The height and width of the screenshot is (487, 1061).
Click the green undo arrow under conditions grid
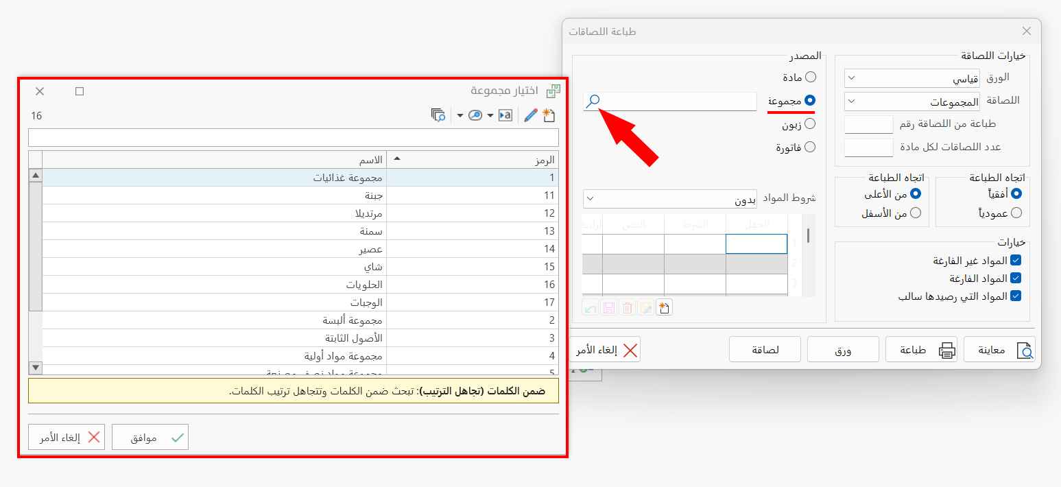591,307
